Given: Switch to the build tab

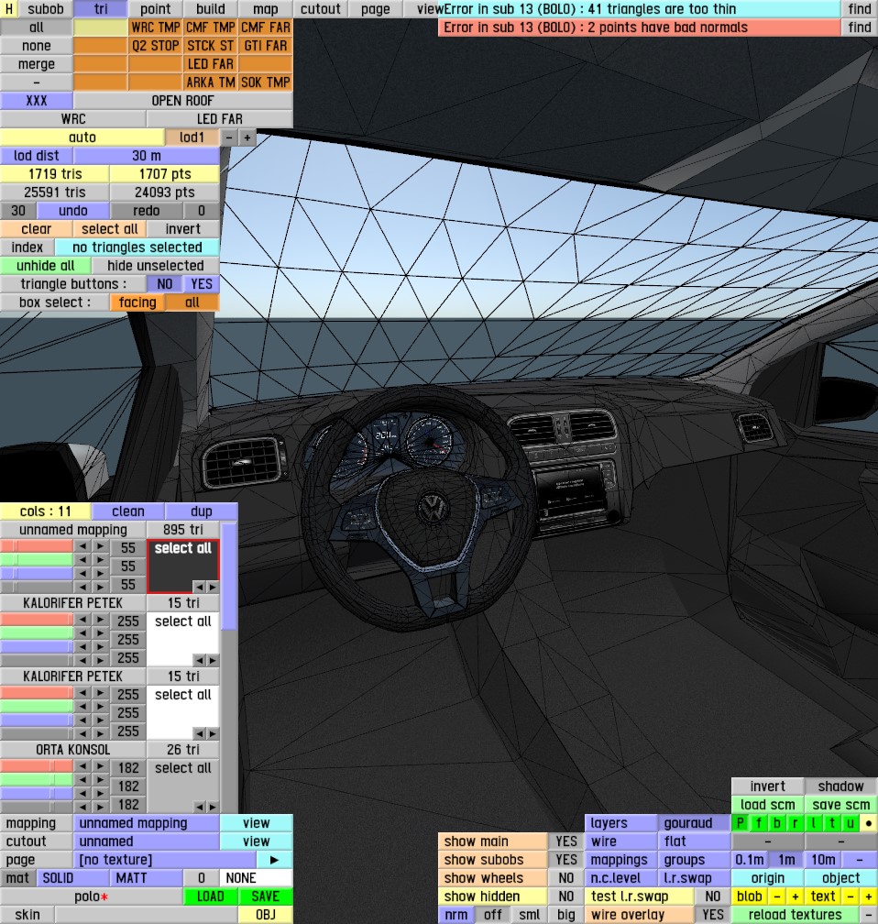Looking at the screenshot, I should point(211,9).
